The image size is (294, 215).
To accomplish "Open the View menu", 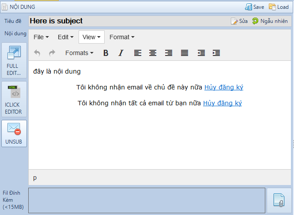I will point(91,37).
